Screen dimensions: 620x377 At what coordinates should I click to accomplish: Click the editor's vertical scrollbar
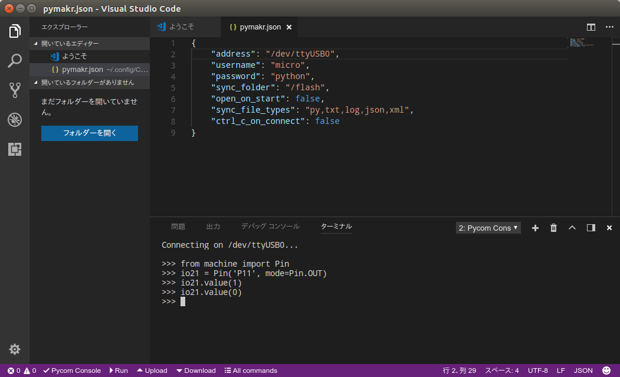click(616, 127)
